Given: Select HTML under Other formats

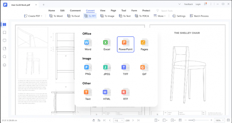Looking at the screenshot, I should coord(107,94).
